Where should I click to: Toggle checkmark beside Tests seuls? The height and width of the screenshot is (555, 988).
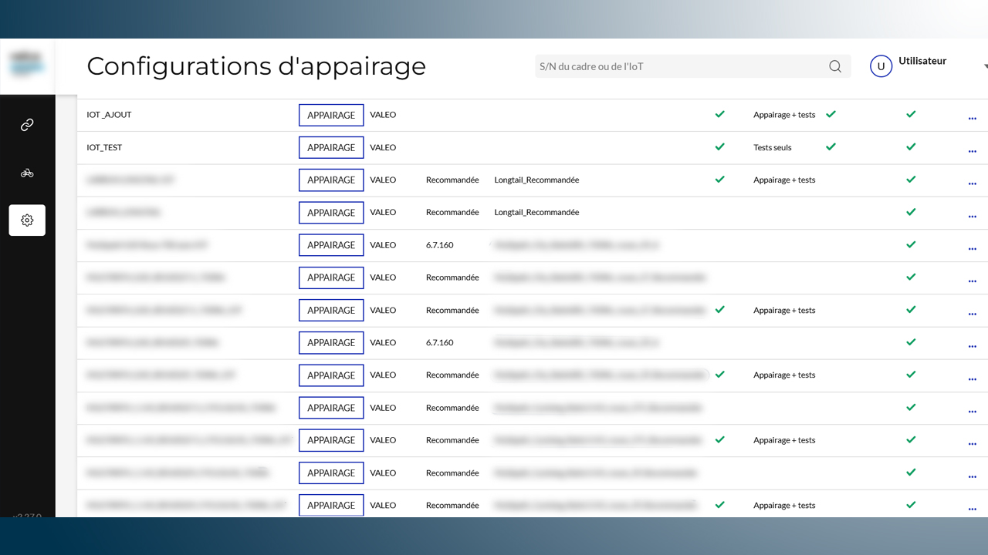[831, 146]
